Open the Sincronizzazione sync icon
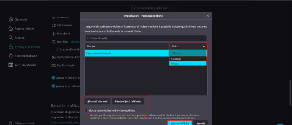Image resolution: width=292 pixels, height=125 pixels. point(11,56)
